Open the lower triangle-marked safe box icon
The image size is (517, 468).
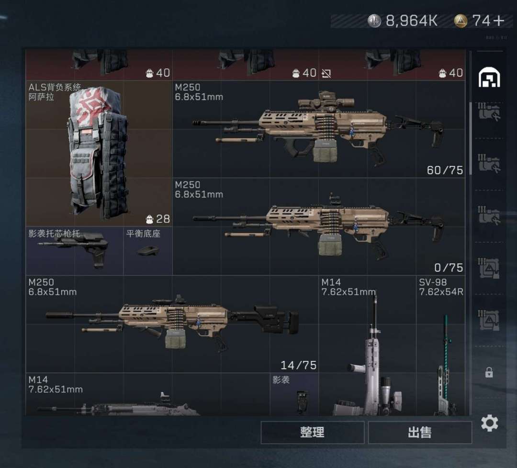(489, 320)
